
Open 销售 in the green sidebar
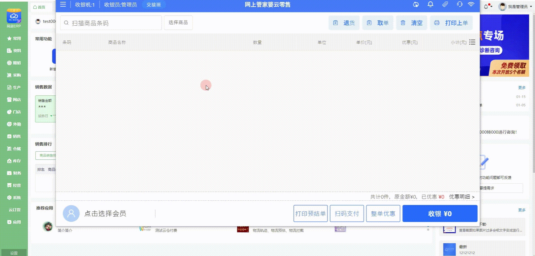tap(14, 136)
